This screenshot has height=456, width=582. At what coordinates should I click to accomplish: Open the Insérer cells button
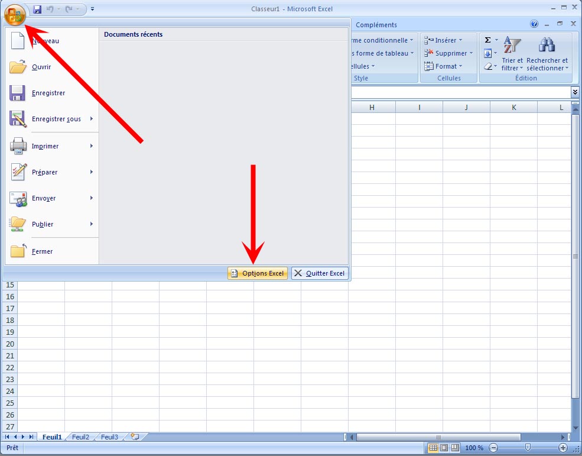pyautogui.click(x=443, y=40)
